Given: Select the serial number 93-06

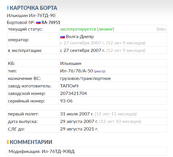Looking at the screenshot, I should point(66,101).
